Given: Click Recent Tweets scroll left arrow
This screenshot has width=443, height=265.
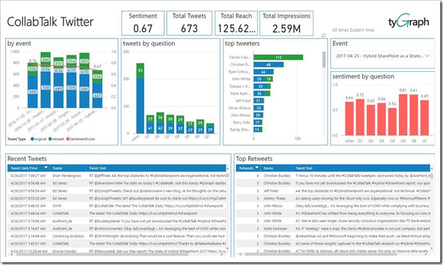Looking at the screenshot, I should pos(11,254).
